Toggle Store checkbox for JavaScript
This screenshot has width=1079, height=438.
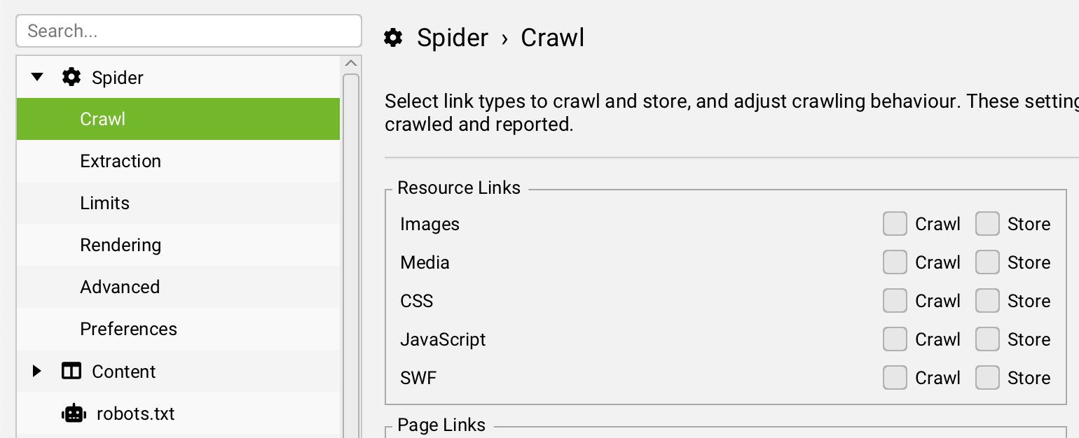pos(987,339)
